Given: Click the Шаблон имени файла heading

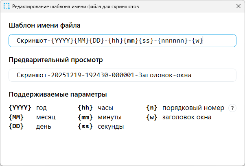Looking at the screenshot, I should point(44,26).
